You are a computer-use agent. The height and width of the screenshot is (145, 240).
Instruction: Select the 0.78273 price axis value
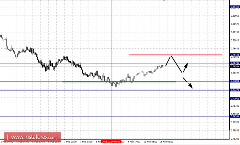pos(235,73)
